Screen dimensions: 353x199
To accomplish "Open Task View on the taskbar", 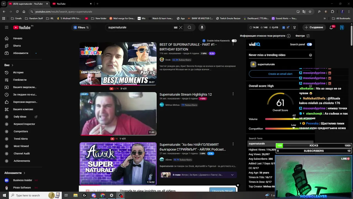I will 66,195.
